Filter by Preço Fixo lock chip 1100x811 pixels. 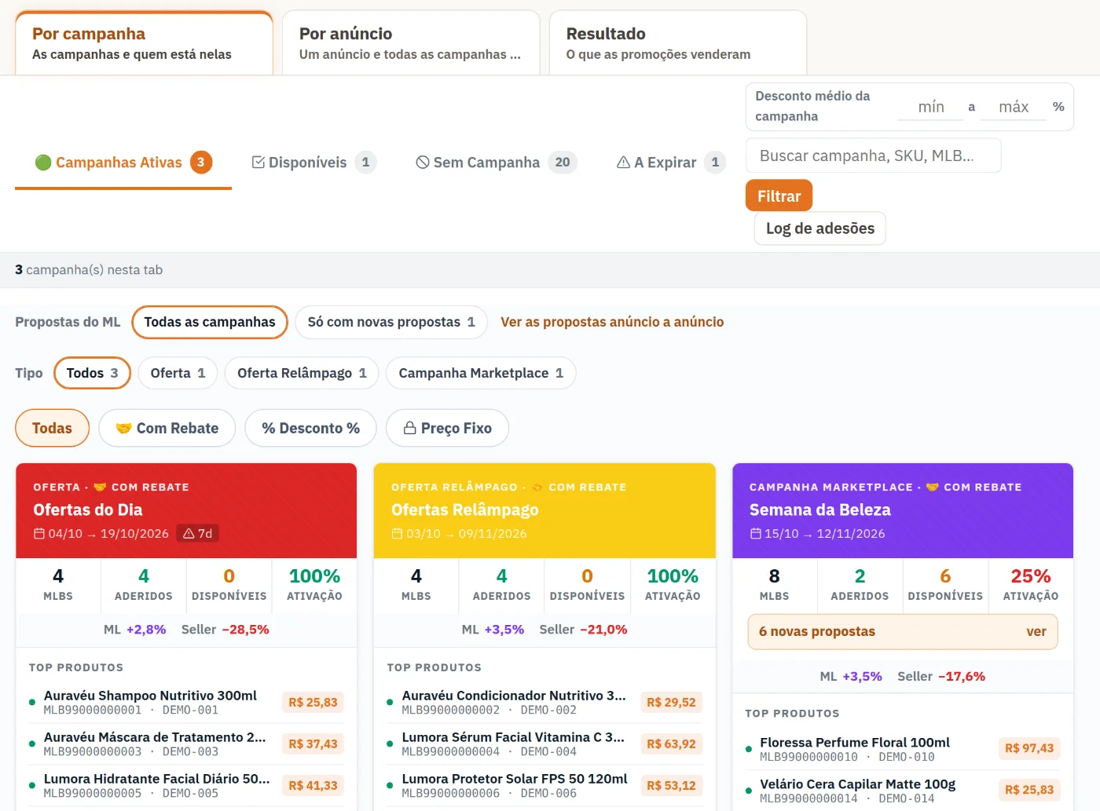tap(447, 428)
